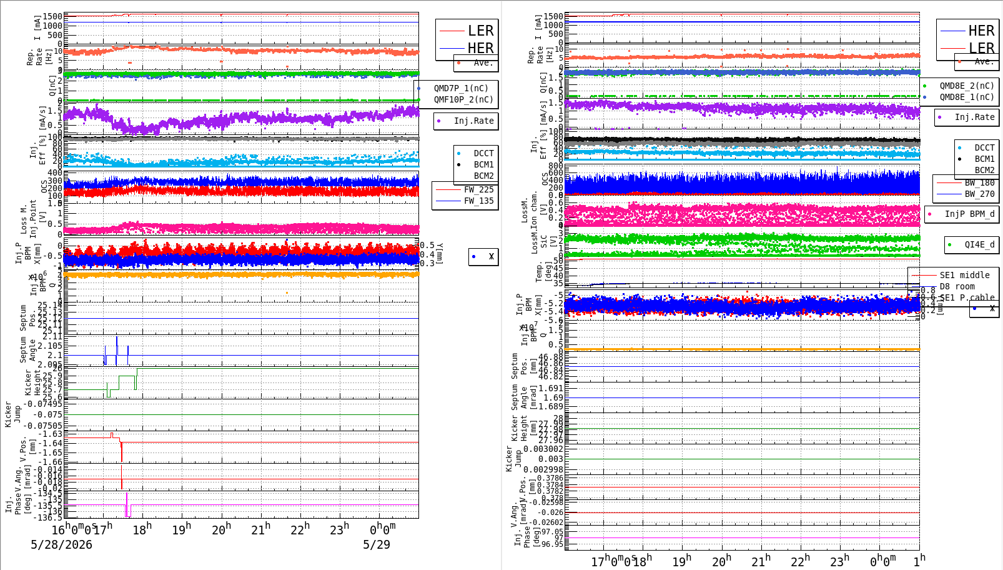This screenshot has width=1003, height=570.
Task: Click the SE1 middle legend label
Action: click(964, 275)
